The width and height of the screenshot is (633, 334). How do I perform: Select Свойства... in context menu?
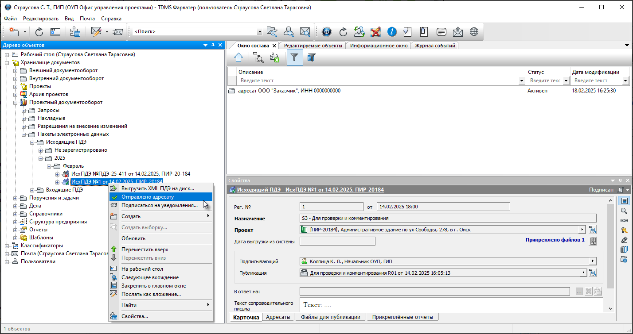pos(161,316)
